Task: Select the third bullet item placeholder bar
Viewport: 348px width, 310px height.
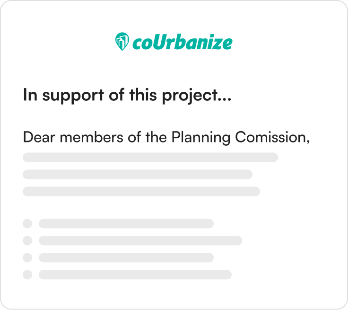Action: pos(126,257)
